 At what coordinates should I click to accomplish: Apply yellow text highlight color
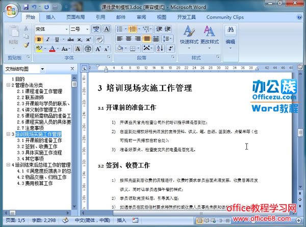(39, 49)
